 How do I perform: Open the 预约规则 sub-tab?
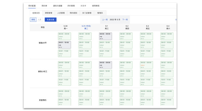tap(73, 13)
